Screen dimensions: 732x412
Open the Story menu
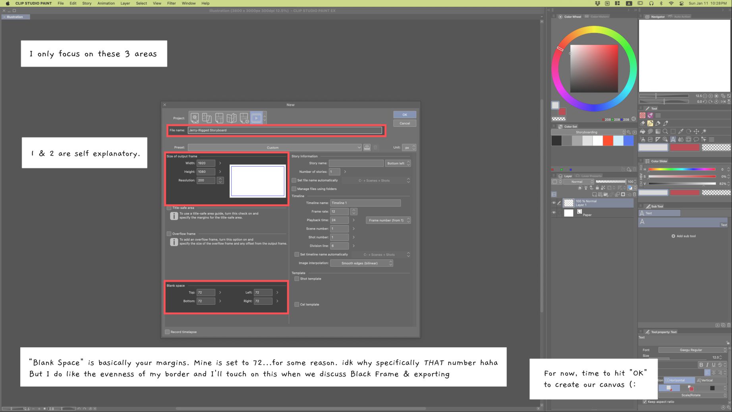87,3
